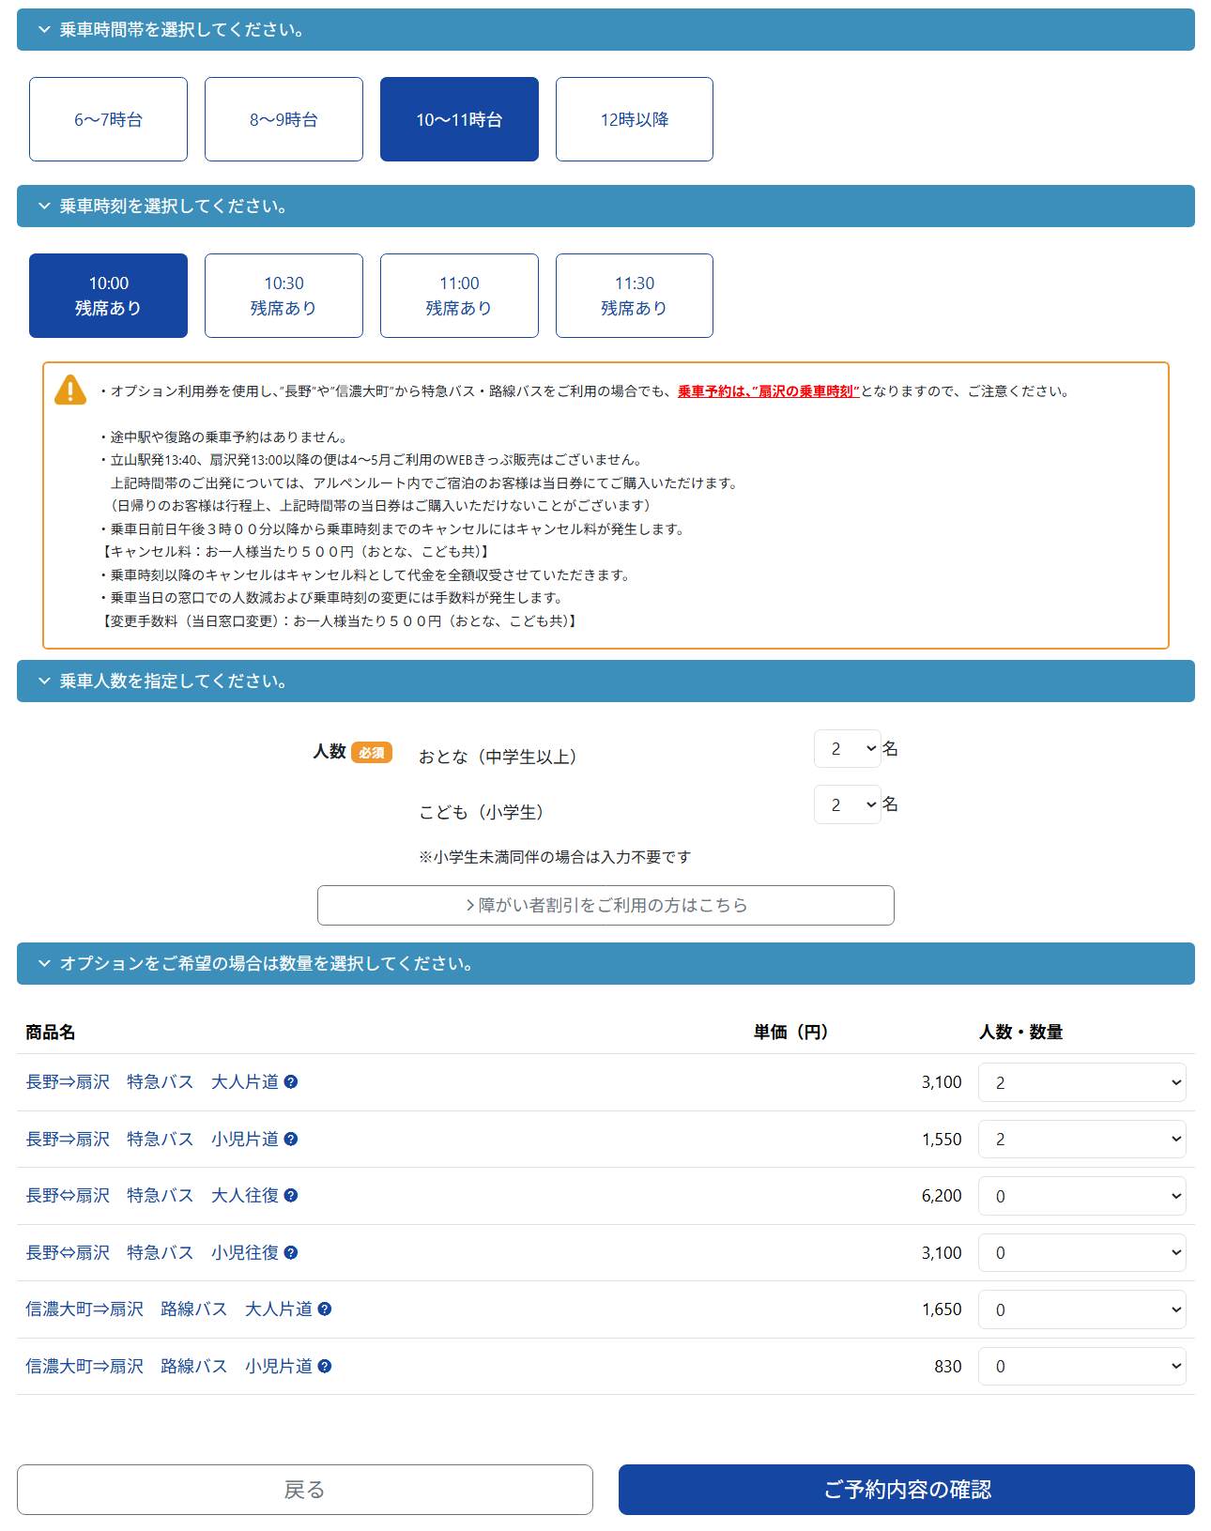
Task: Click the 戻る button
Action: coord(305,1490)
